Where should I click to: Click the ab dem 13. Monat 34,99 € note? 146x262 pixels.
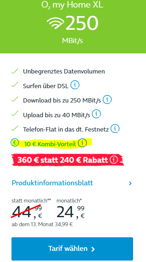click(x=42, y=224)
